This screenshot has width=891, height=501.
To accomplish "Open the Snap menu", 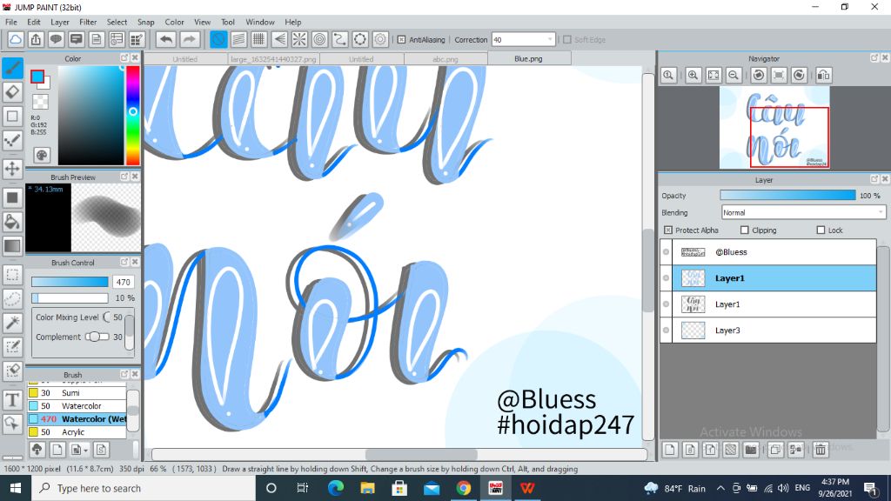I will 146,22.
